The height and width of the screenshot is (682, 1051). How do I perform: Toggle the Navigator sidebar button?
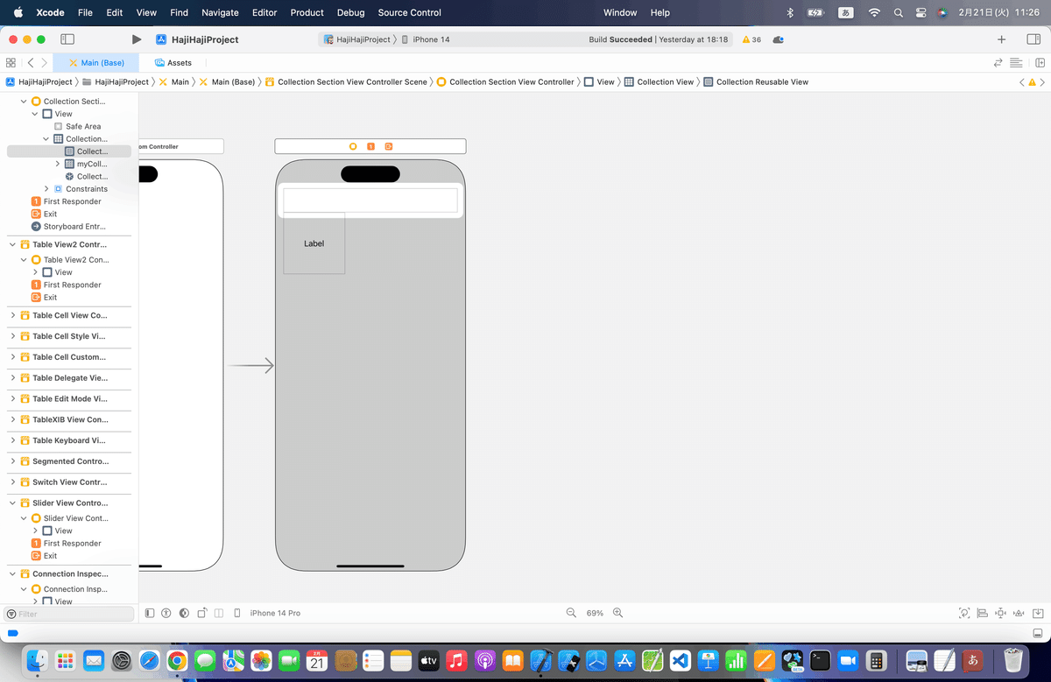point(67,39)
